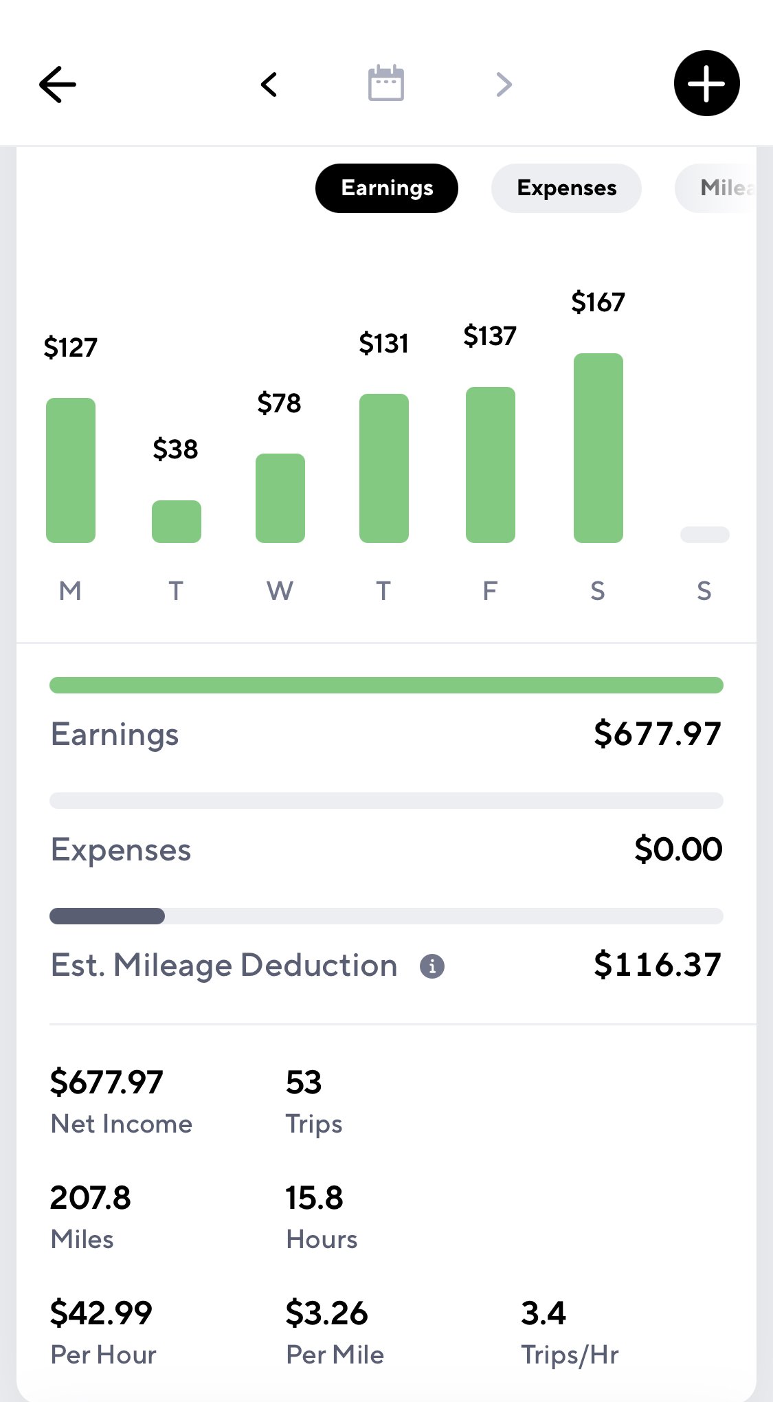This screenshot has height=1402, width=773.
Task: Select Tuesday's $38 earnings bar
Action: pos(177,522)
